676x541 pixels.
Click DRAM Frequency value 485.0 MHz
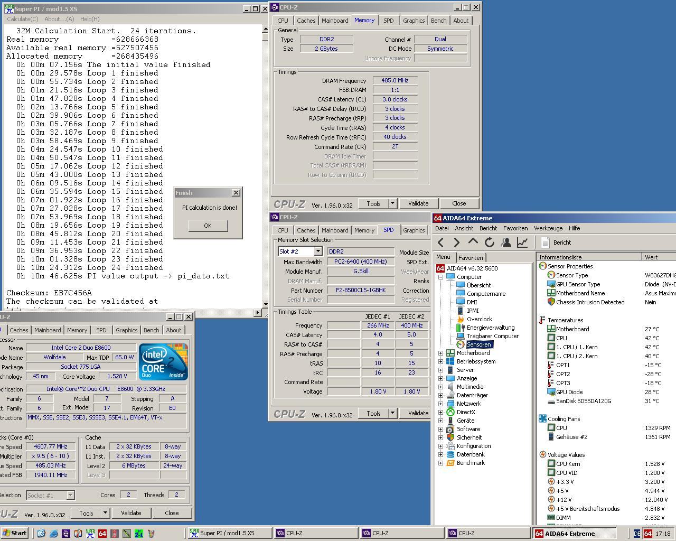(x=395, y=80)
